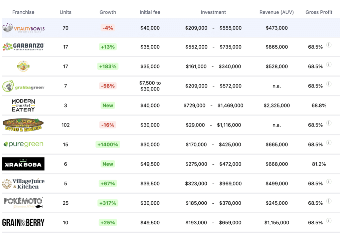This screenshot has width=342, height=235.
Task: Select the $865,000 revenue value
Action: 277,47
